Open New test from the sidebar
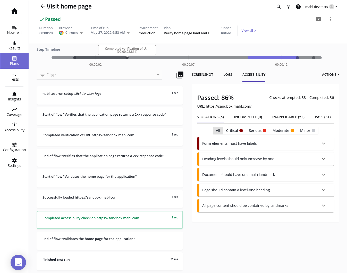The width and height of the screenshot is (347, 273). pos(14,30)
